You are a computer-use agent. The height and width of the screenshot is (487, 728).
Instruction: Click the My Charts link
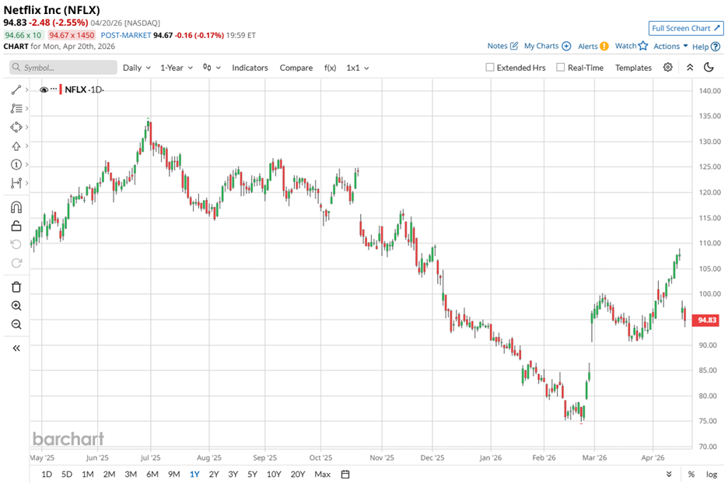tap(541, 46)
